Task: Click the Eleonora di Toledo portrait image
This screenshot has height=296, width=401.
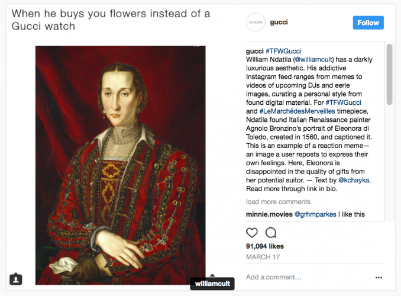Action: click(121, 165)
